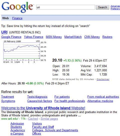
Task: Refine results For health professionals
Action: [x=70, y=101]
